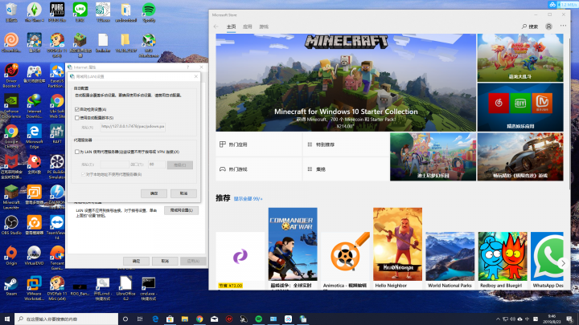Image resolution: width=579 pixels, height=325 pixels.
Task: Open Task View on the taskbar
Action: point(140,319)
